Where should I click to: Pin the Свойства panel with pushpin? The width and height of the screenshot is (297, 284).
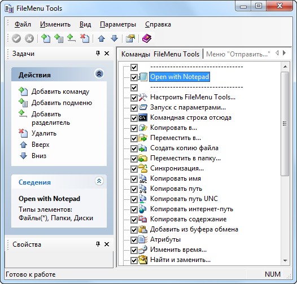point(98,244)
